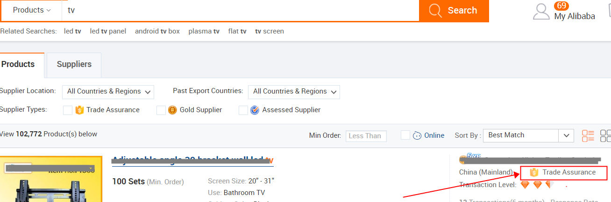This screenshot has width=611, height=202.
Task: Follow related search led tv
Action: (72, 31)
